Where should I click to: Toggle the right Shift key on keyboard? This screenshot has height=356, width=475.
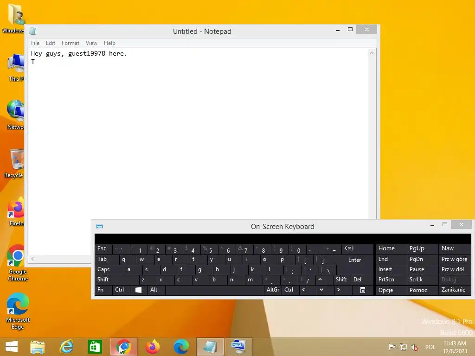341,280
